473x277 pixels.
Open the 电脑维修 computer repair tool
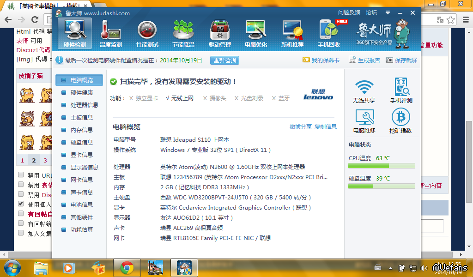(364, 121)
